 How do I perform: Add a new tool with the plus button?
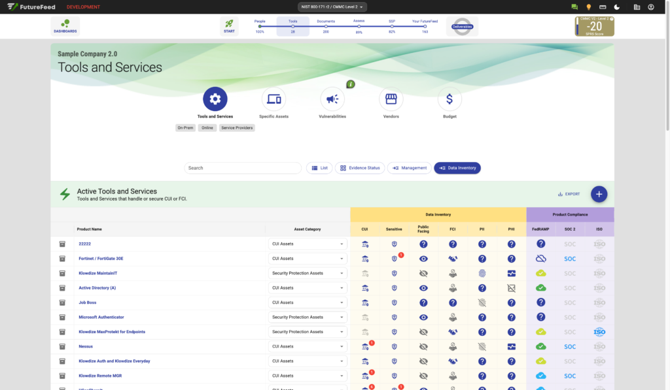coord(599,194)
